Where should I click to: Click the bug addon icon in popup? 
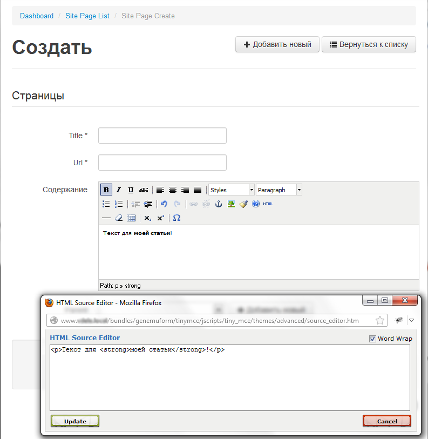(x=399, y=320)
